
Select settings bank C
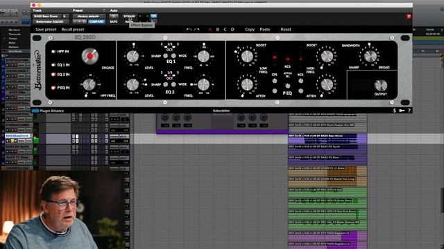coord(225,29)
